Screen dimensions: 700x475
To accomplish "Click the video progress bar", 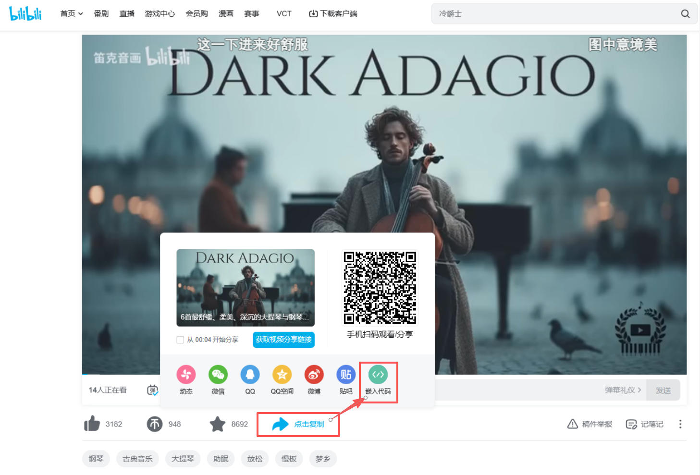I will (384, 374).
